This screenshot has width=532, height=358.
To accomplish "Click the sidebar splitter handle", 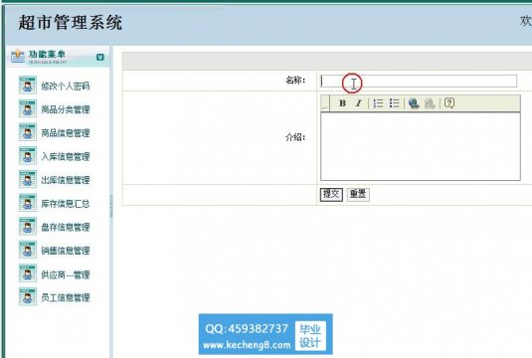I will point(111,206).
